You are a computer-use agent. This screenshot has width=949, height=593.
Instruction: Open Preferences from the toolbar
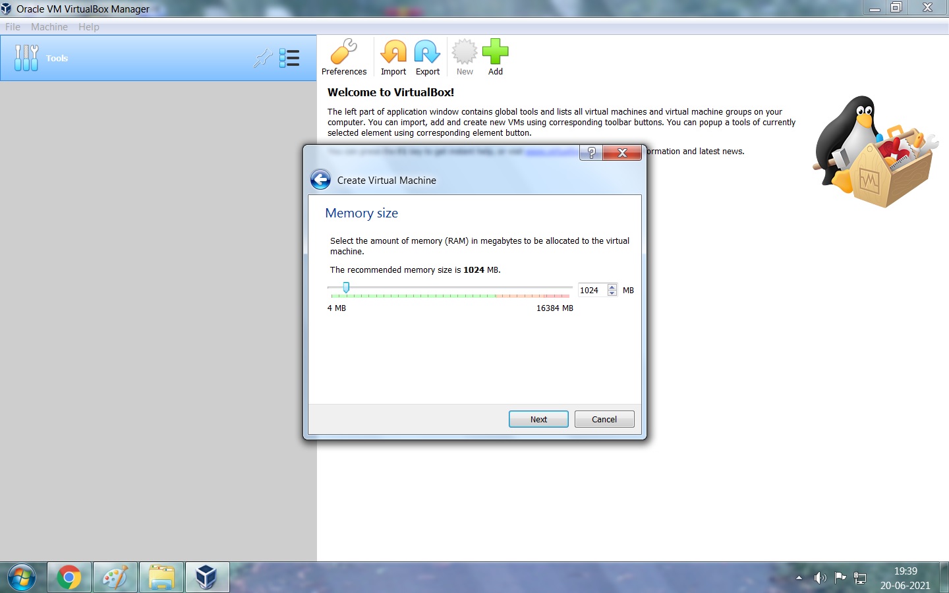pyautogui.click(x=344, y=58)
